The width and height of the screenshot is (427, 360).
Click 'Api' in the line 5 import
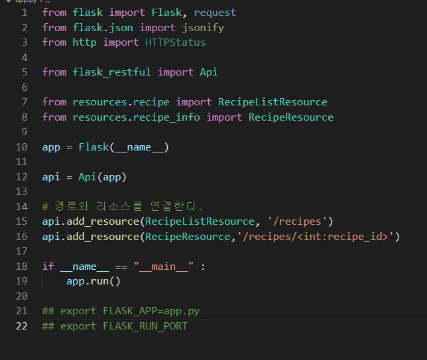coord(209,72)
